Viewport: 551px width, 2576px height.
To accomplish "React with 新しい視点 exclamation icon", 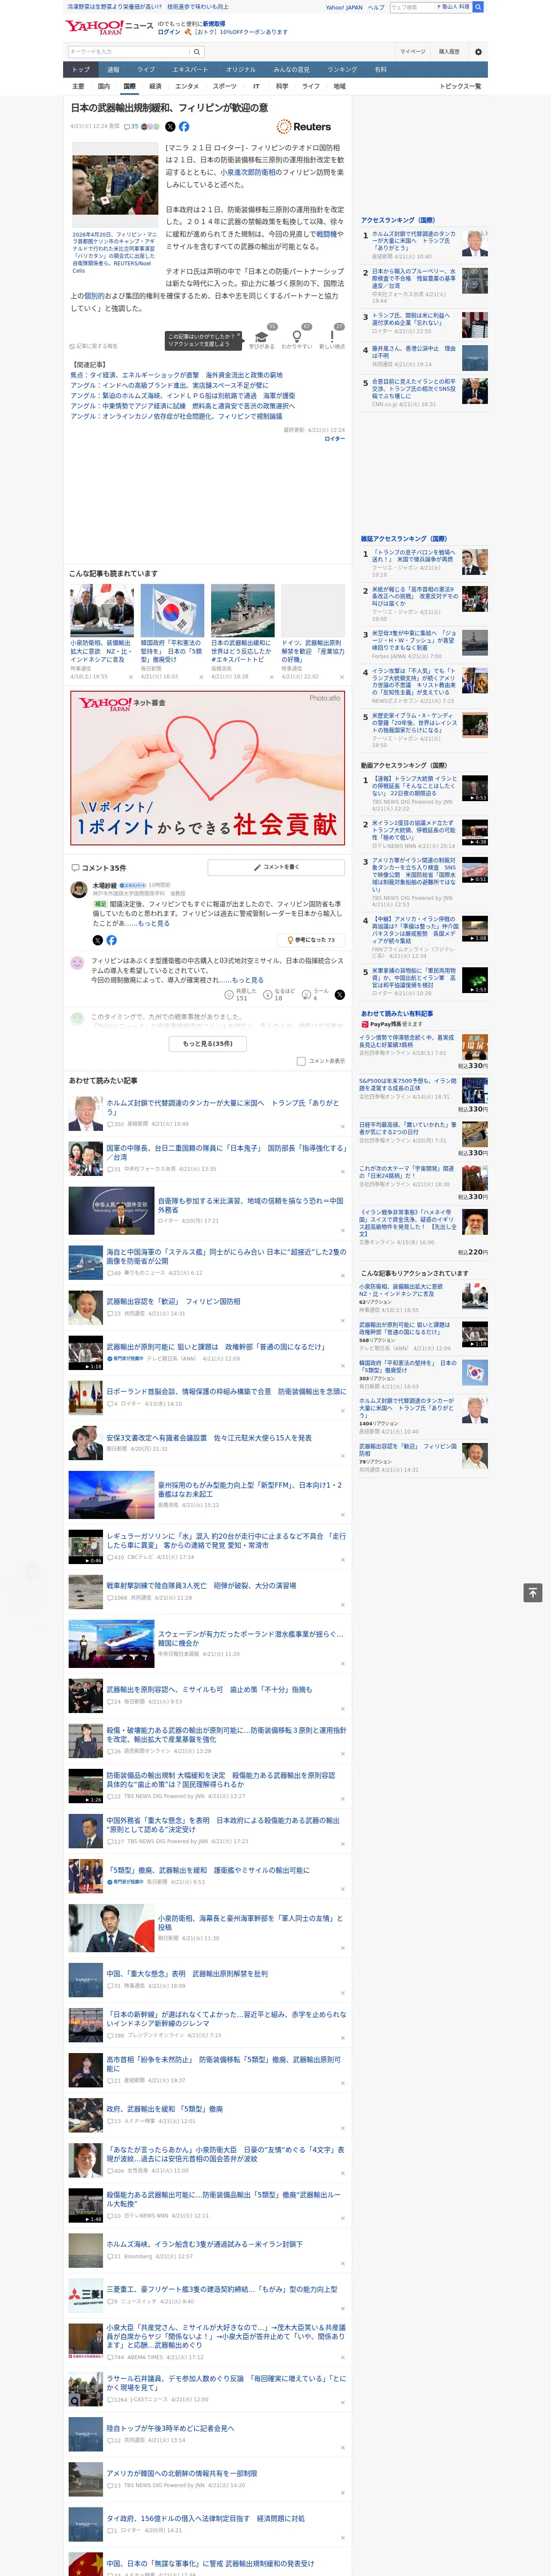I will point(332,336).
